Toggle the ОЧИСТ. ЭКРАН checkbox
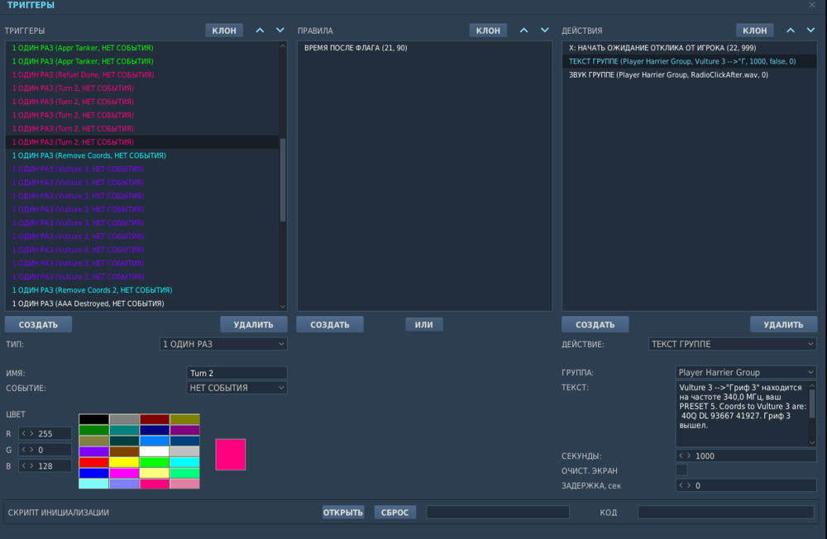Viewport: 827px width, 539px height. (x=681, y=470)
